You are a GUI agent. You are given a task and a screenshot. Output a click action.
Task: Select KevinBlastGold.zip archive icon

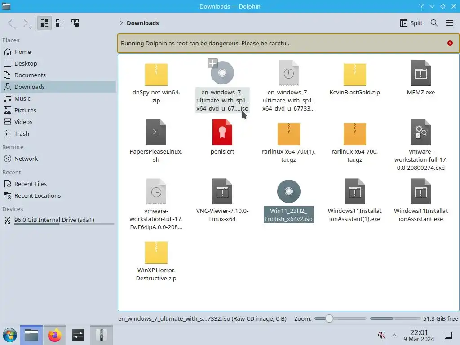[x=355, y=74]
